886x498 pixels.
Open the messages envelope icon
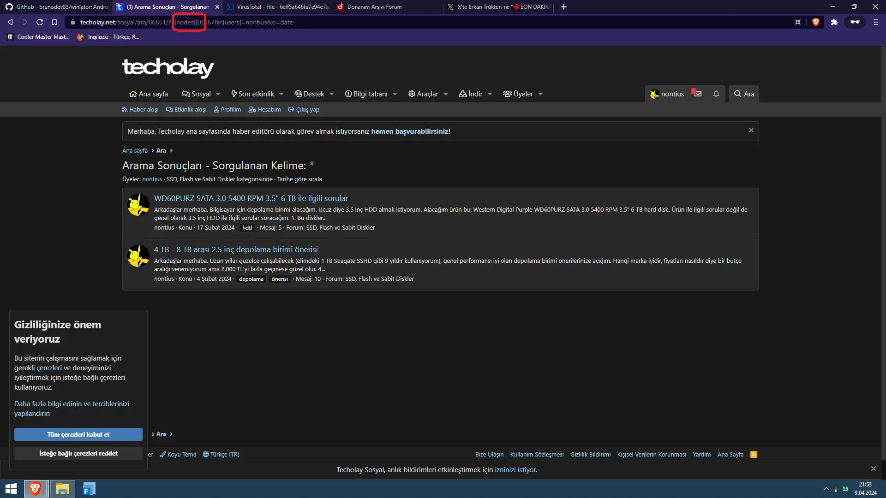(x=697, y=94)
